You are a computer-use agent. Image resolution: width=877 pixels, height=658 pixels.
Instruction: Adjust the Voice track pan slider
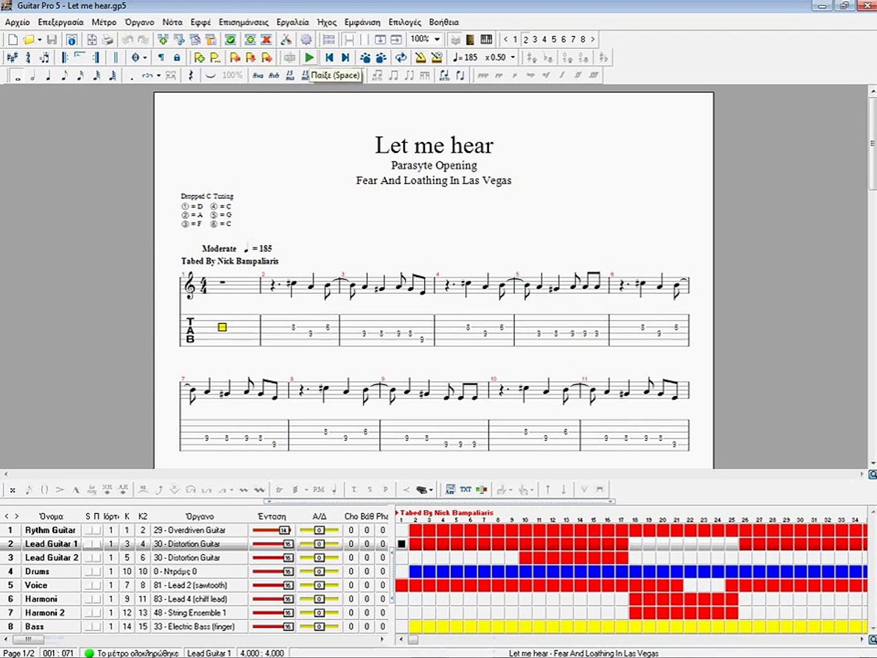319,585
